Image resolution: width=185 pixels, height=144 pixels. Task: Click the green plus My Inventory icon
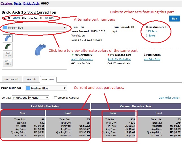tap(73, 55)
